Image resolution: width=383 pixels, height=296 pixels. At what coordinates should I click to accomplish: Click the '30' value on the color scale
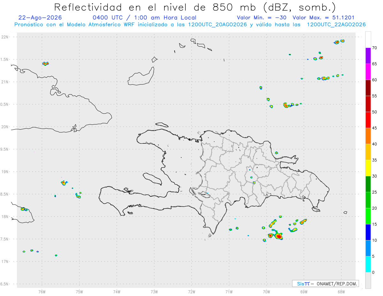pyautogui.click(x=374, y=176)
